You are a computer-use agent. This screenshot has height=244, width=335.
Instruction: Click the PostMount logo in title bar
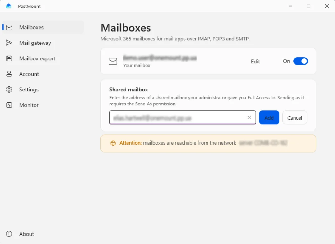pos(8,6)
